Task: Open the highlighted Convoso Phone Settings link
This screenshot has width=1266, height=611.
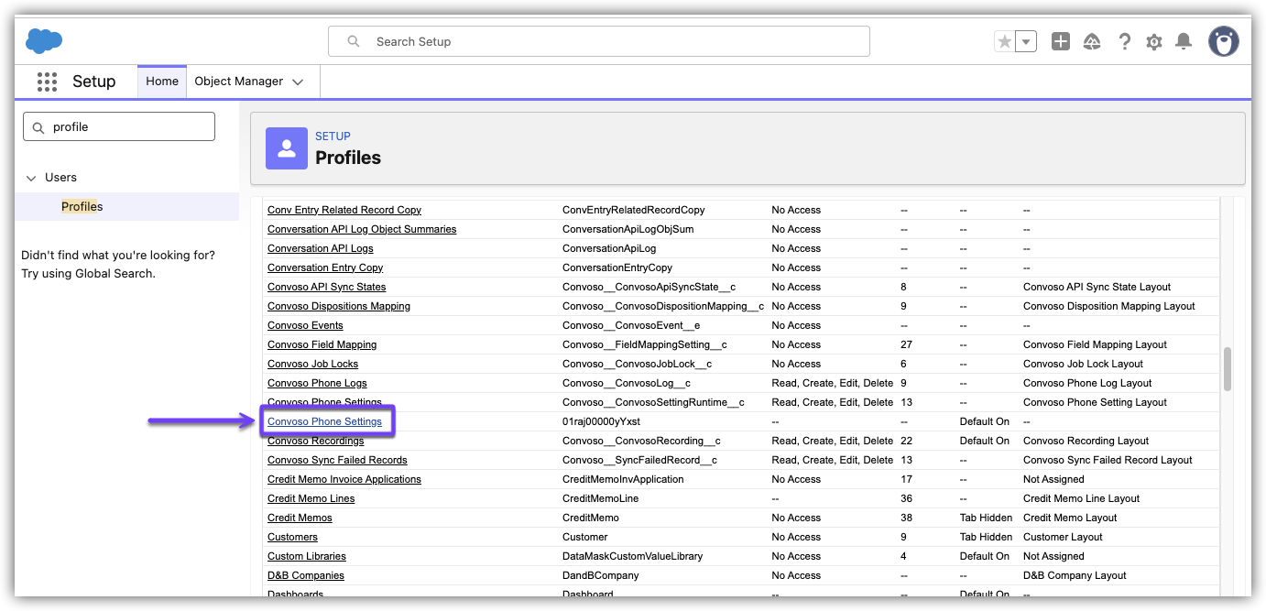Action: click(x=324, y=421)
